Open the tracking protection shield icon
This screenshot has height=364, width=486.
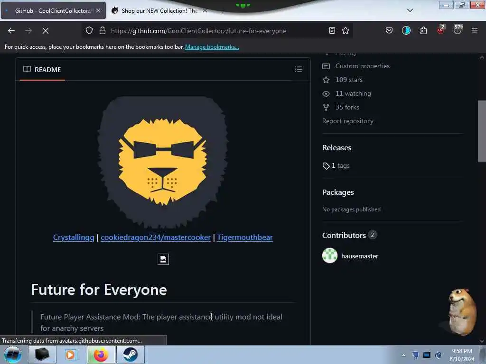click(x=89, y=30)
